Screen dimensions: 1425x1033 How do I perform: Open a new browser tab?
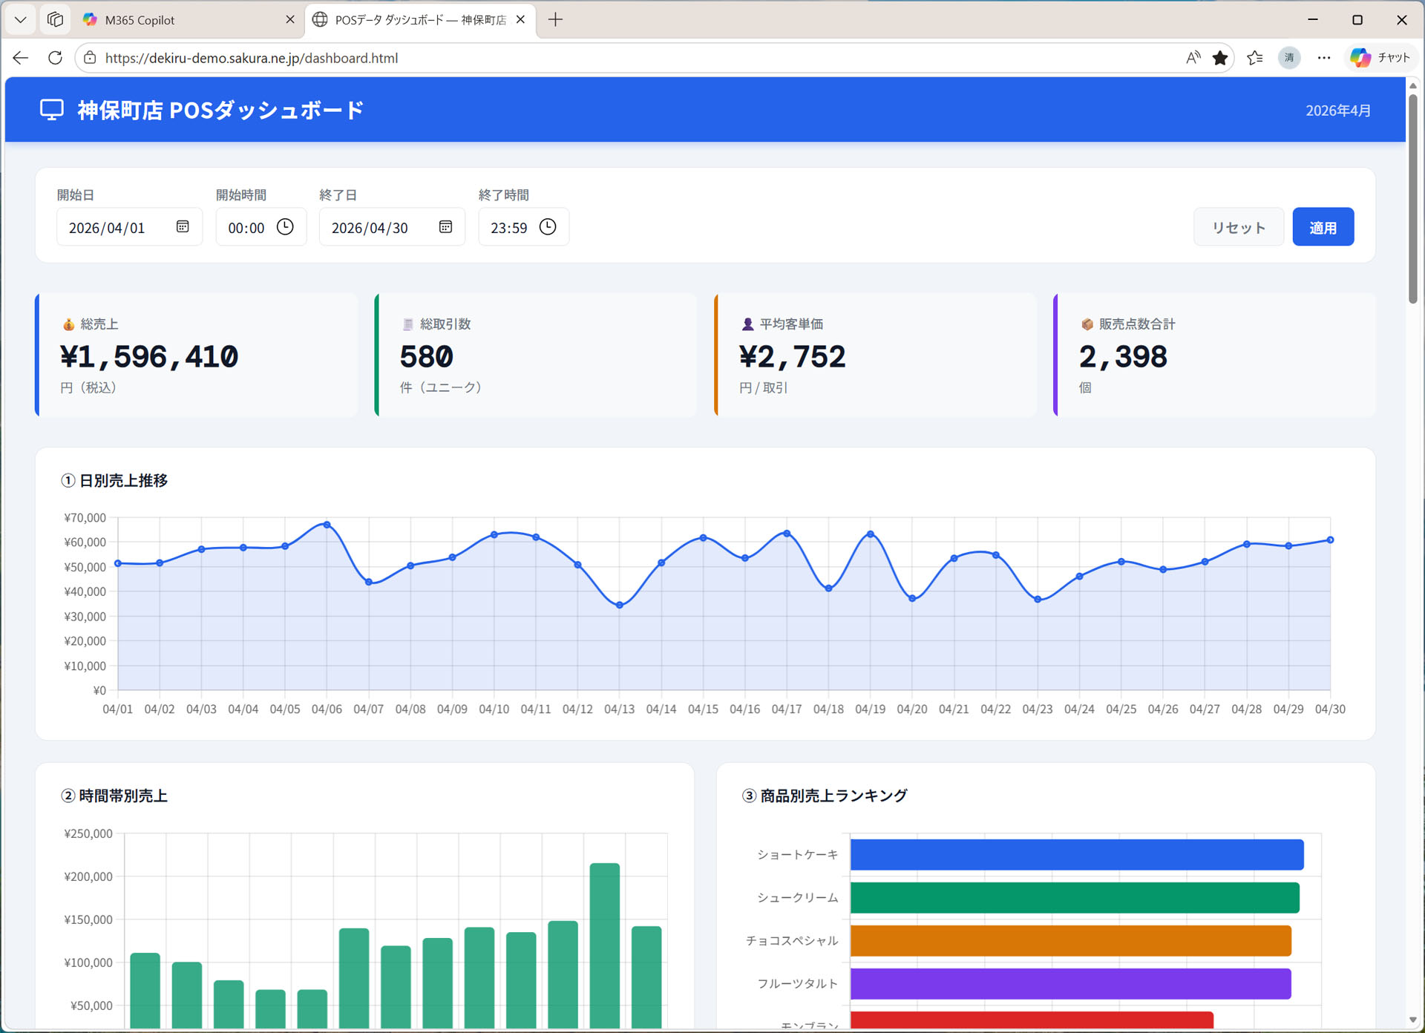click(x=555, y=20)
